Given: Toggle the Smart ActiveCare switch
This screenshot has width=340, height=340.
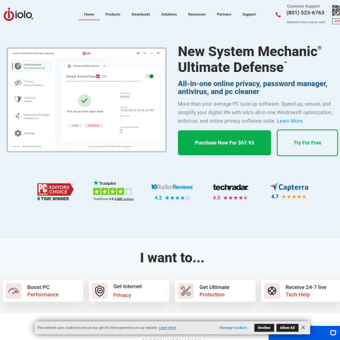Looking at the screenshot, I should coord(150,76).
